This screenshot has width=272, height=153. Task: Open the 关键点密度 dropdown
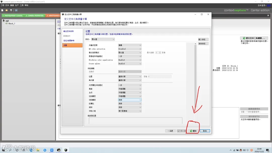pyautogui.click(x=130, y=45)
